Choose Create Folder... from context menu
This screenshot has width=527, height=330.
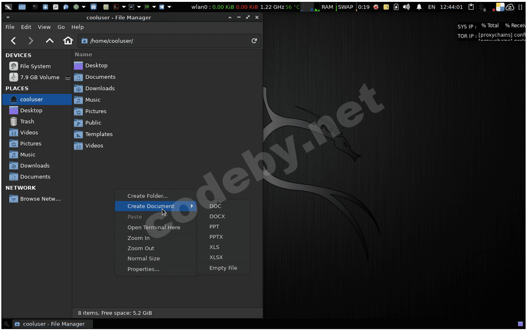(x=156, y=196)
